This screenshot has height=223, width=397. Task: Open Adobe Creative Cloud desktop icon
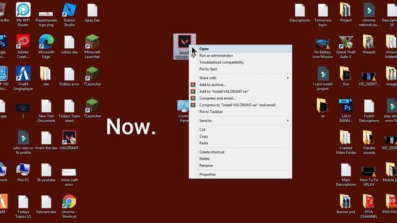(x=23, y=42)
